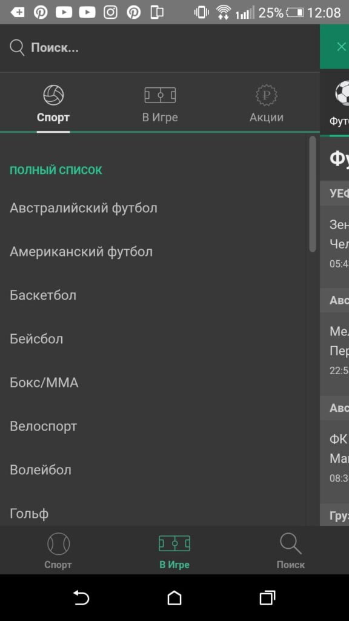Tap the Android home button
This screenshot has height=621, width=349.
pyautogui.click(x=174, y=597)
